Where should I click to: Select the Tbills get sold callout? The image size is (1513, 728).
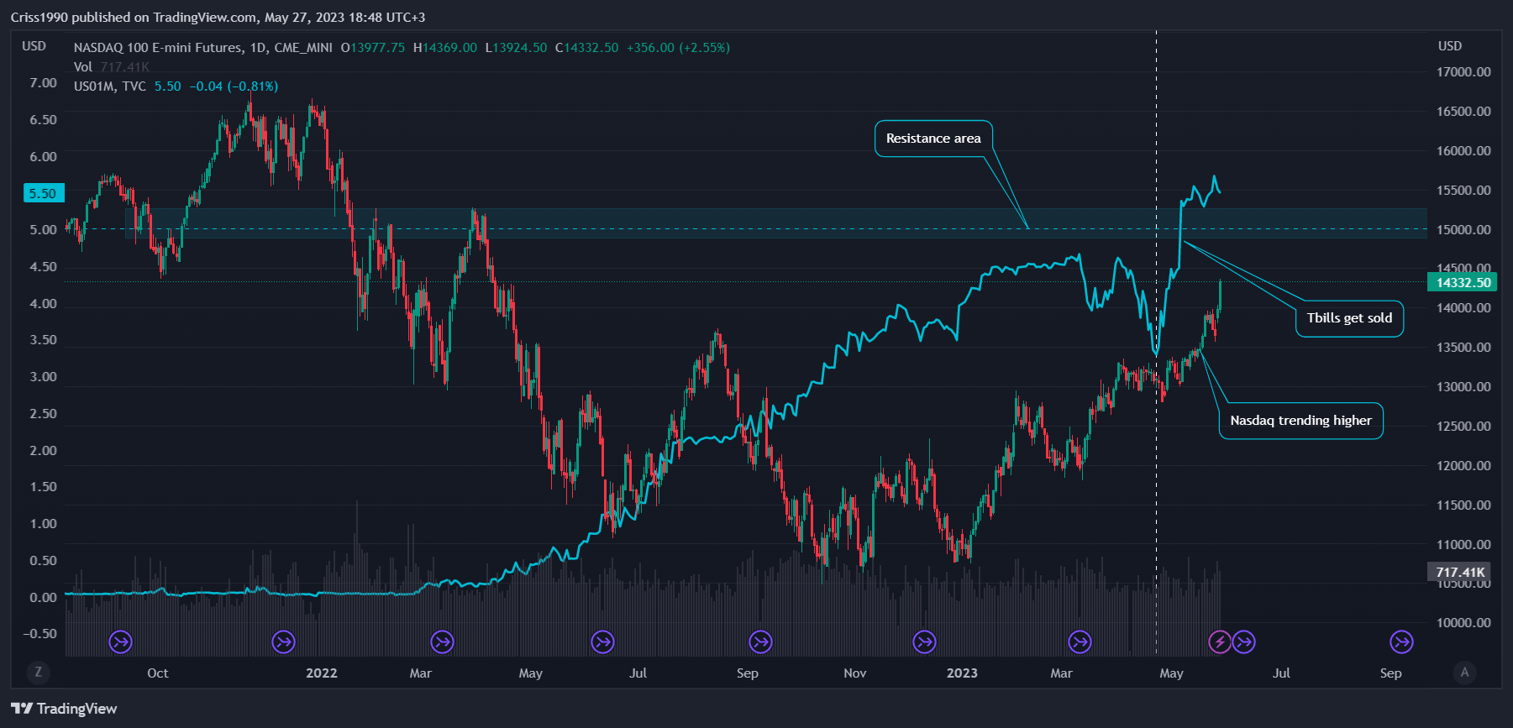pyautogui.click(x=1349, y=318)
